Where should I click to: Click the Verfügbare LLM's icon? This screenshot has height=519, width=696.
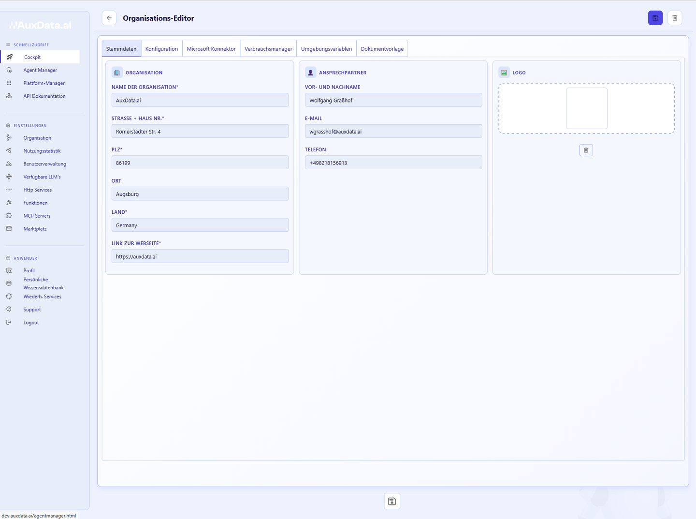(x=9, y=177)
